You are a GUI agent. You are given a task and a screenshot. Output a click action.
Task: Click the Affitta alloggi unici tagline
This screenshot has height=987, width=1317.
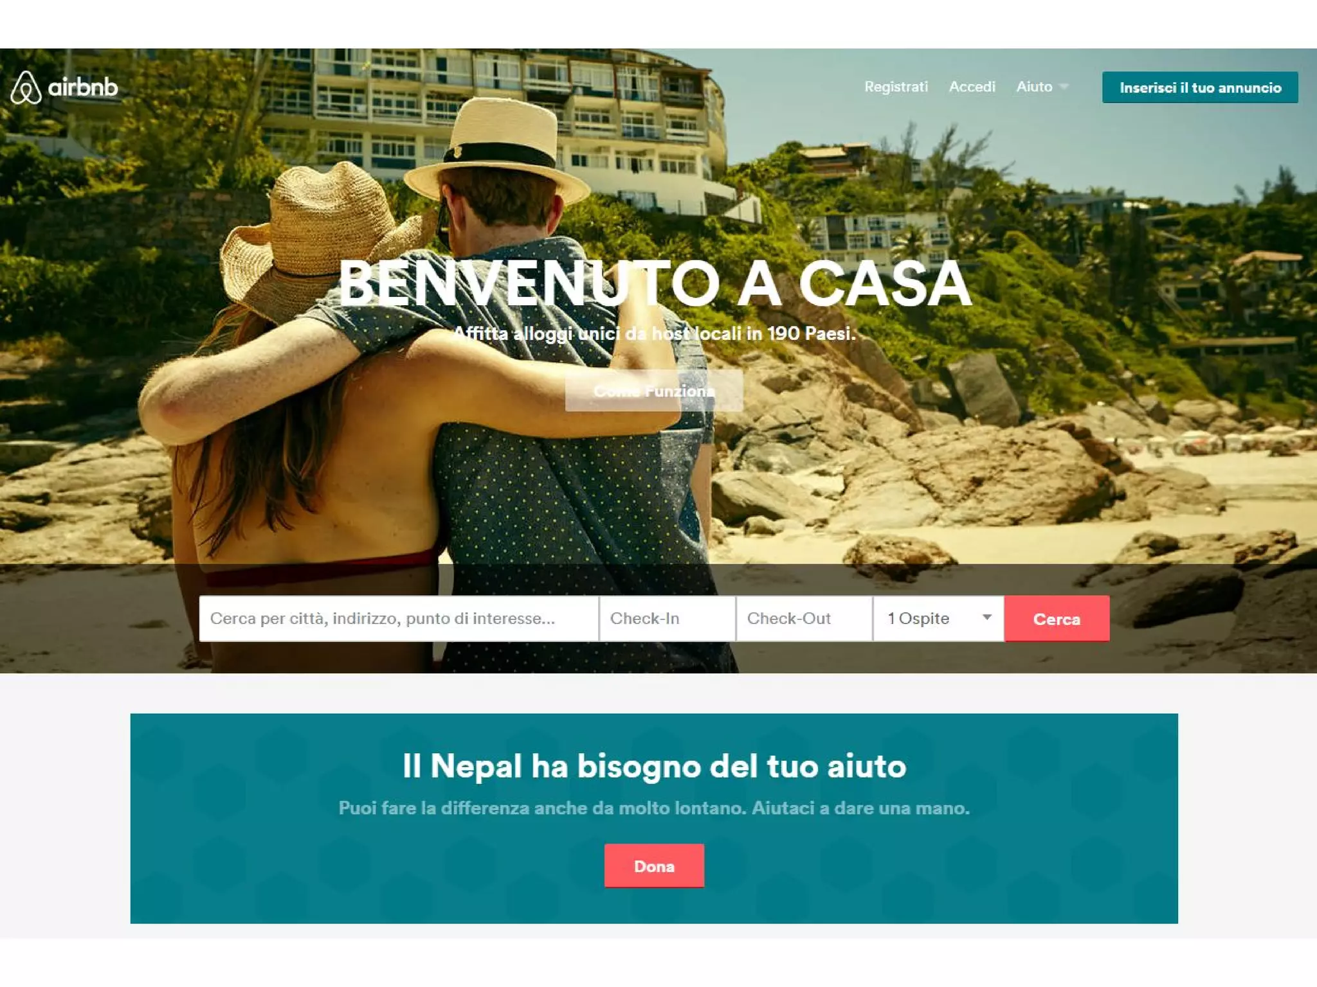[654, 333]
